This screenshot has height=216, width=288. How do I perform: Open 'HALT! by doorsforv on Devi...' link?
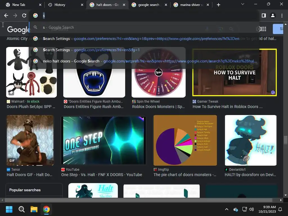click(x=250, y=175)
